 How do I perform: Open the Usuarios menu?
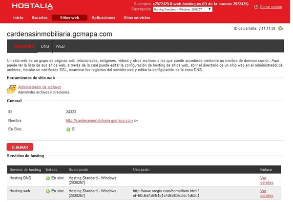(40, 18)
